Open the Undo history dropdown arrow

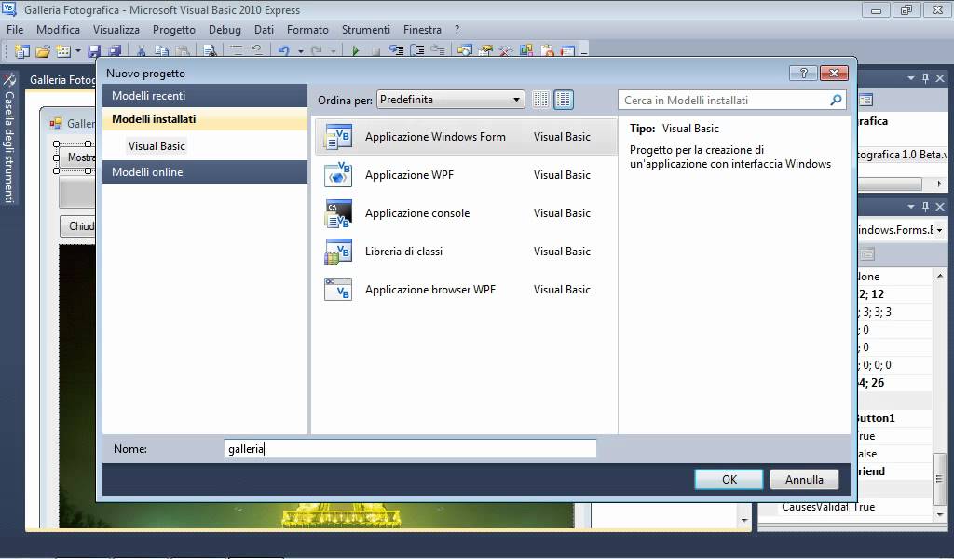tap(301, 51)
